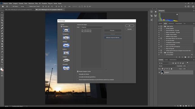Collapse the Personalizadas action set
Screen dimensions: 195x109
click(163, 53)
